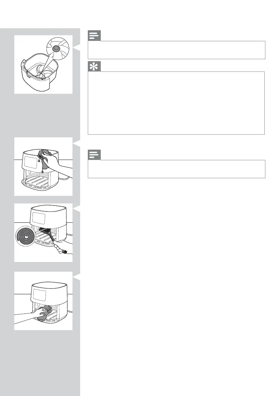The image size is (279, 396).
Task: Select the fourth illustration of interior cleaning
Action: coord(44,301)
